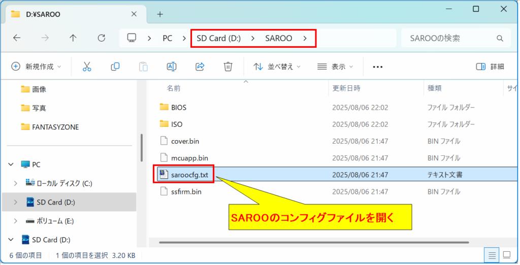
Task: Select the D:¥SAROO tab
Action: pyautogui.click(x=71, y=14)
